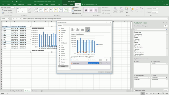This screenshot has width=169, height=95.
Task: Expand the Months field in Axis area
Action: (x=149, y=78)
